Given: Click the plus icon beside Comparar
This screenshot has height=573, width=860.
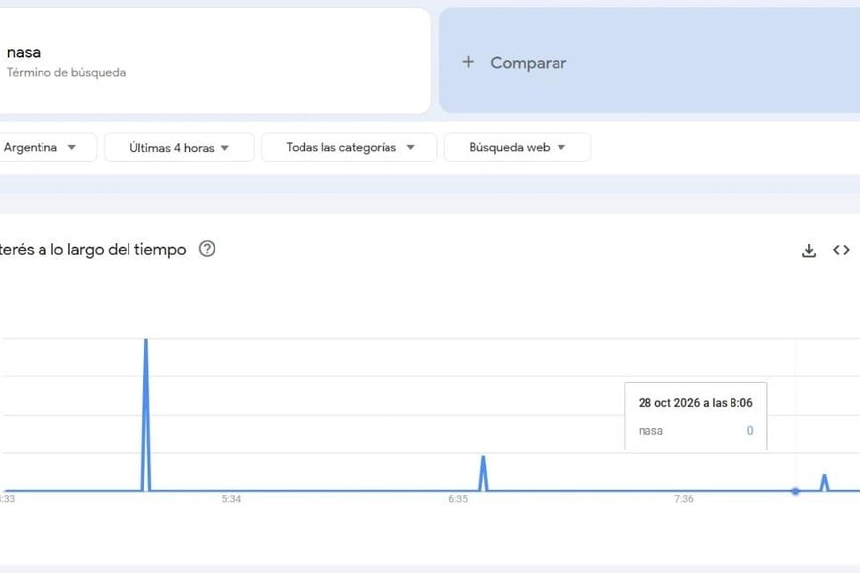Looking at the screenshot, I should (x=468, y=62).
